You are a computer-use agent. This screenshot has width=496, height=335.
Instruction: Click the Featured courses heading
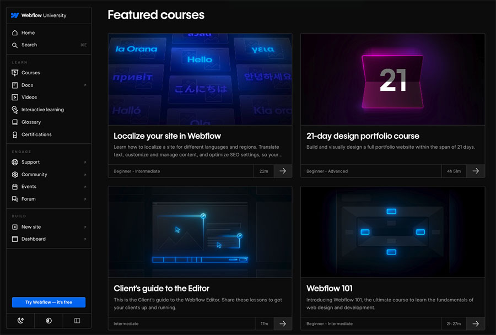coord(156,15)
